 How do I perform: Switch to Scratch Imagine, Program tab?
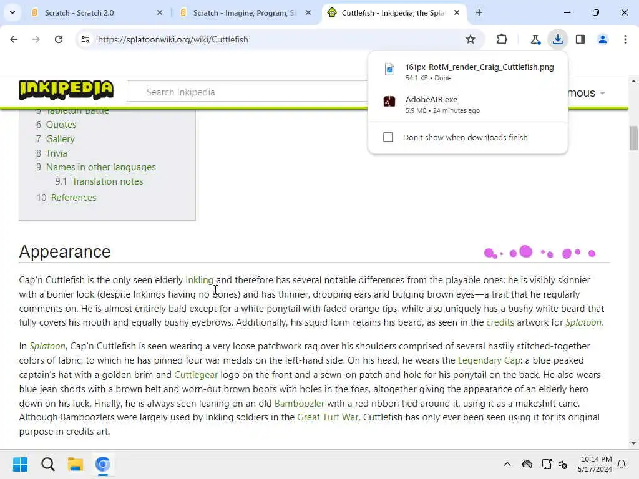245,13
